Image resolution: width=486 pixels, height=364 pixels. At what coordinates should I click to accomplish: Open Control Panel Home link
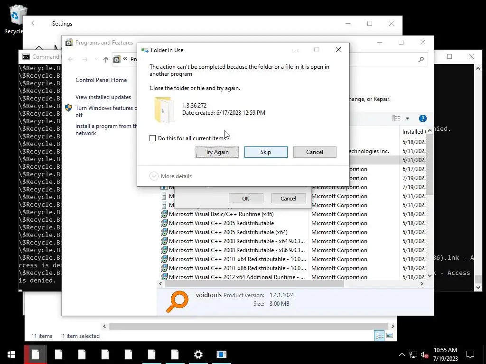(x=101, y=80)
